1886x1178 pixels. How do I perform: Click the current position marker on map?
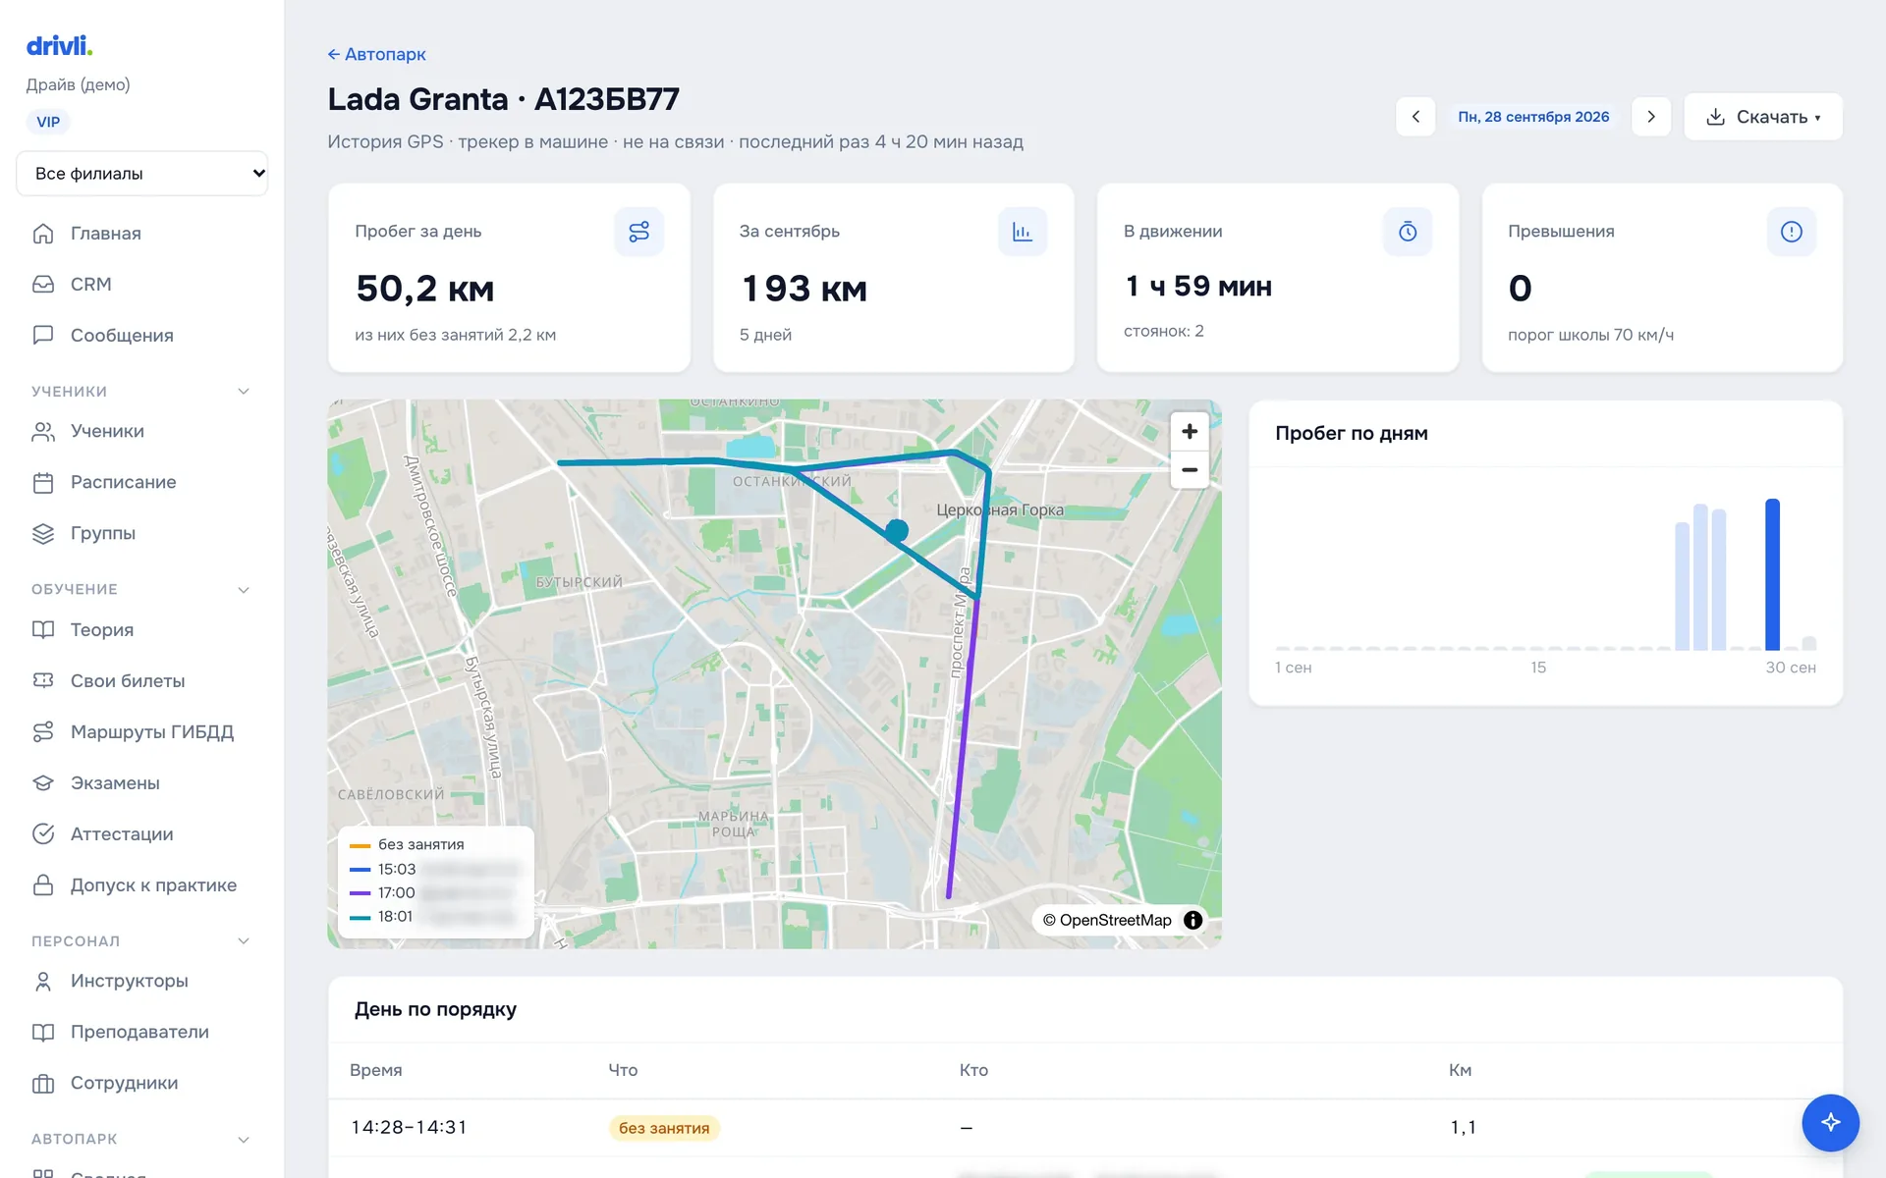896,531
